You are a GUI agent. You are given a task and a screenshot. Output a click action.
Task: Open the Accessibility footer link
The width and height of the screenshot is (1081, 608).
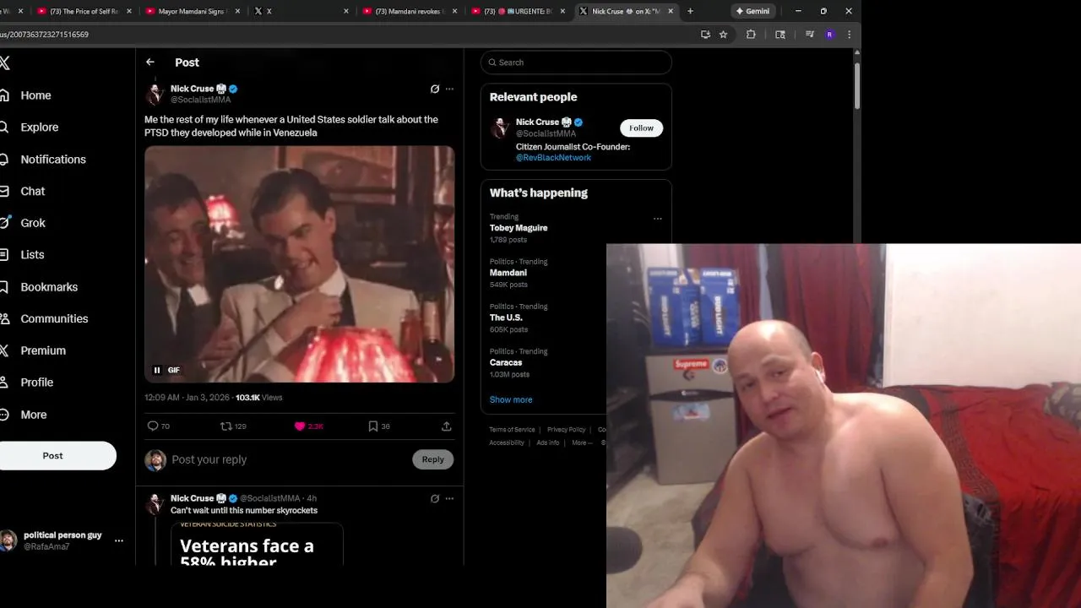coord(507,442)
